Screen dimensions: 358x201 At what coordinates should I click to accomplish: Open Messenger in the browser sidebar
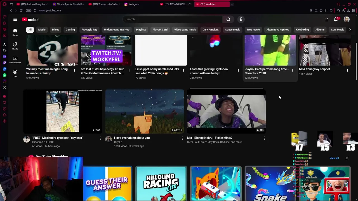pos(4,69)
